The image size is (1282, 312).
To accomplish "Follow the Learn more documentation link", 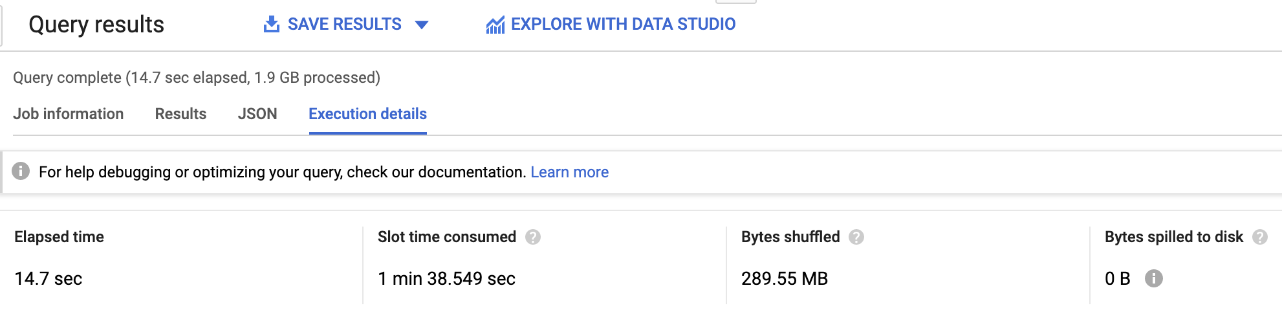I will (x=570, y=172).
